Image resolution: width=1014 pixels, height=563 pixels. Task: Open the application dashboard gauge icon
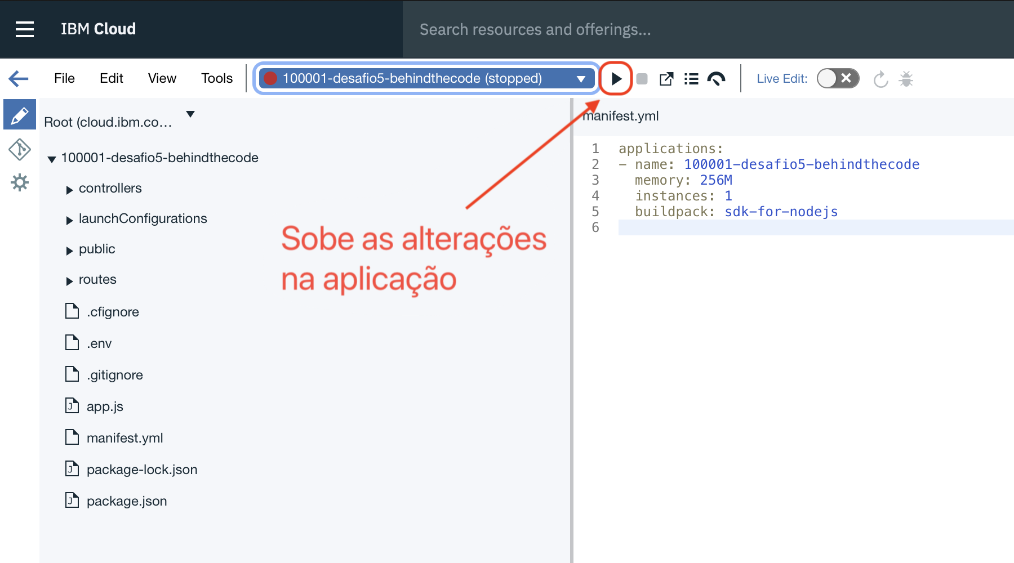click(716, 79)
